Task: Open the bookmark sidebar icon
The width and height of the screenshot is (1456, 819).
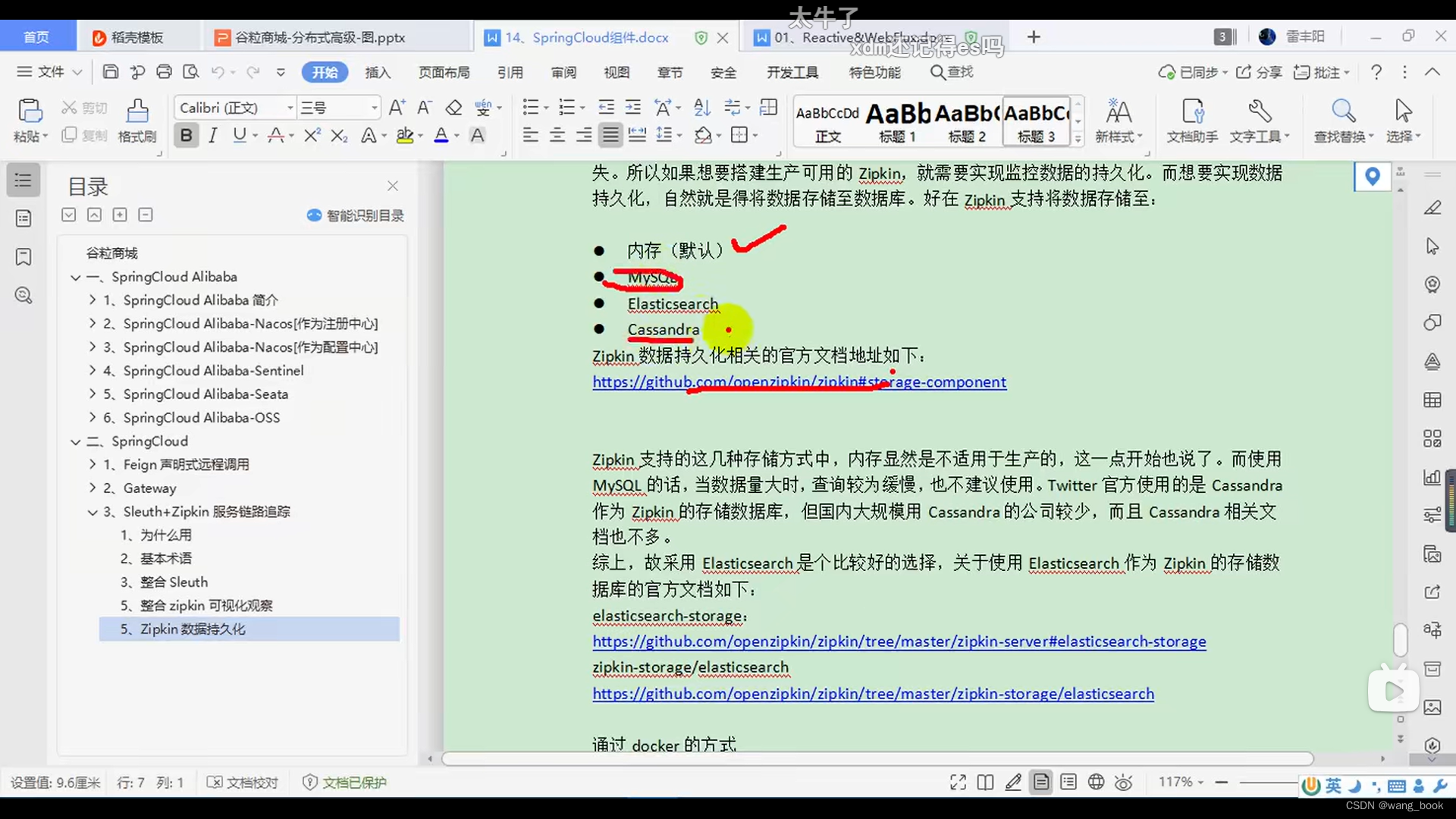Action: click(x=24, y=257)
